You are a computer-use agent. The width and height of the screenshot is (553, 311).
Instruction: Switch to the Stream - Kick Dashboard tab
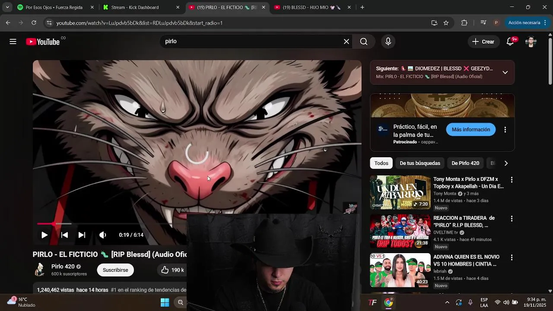click(141, 7)
